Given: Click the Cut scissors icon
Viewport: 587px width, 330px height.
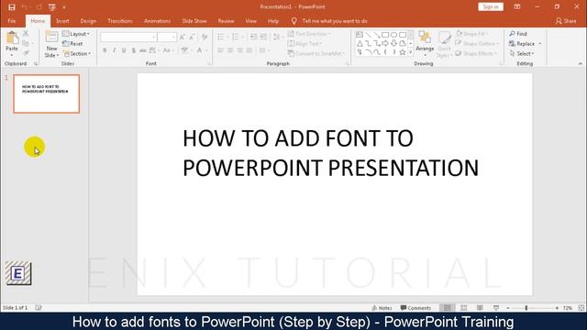Looking at the screenshot, I should (x=26, y=34).
